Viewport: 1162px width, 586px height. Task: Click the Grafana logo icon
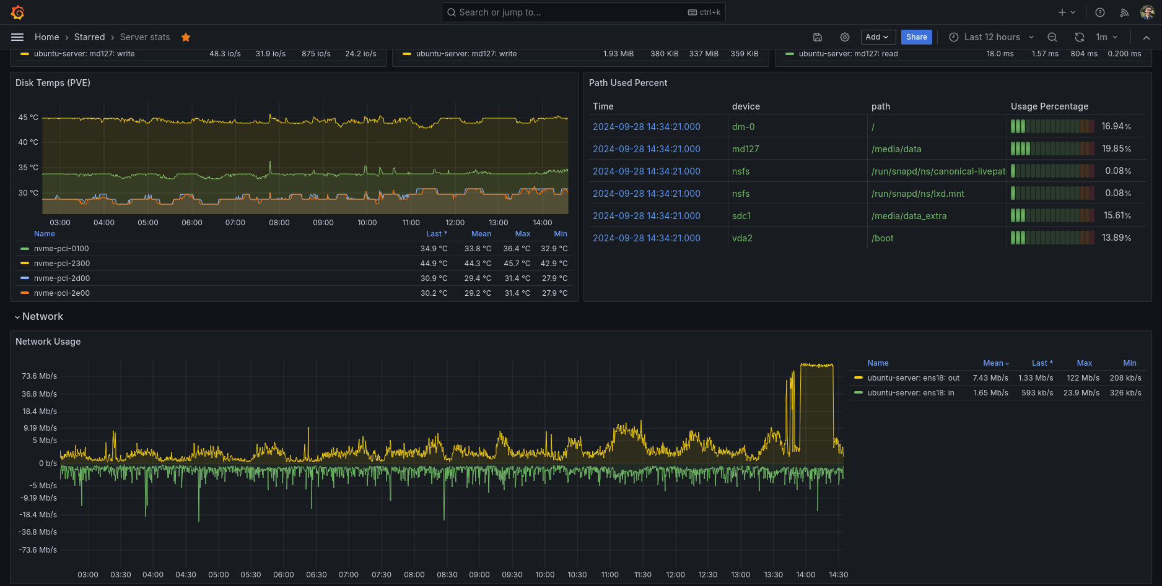17,12
